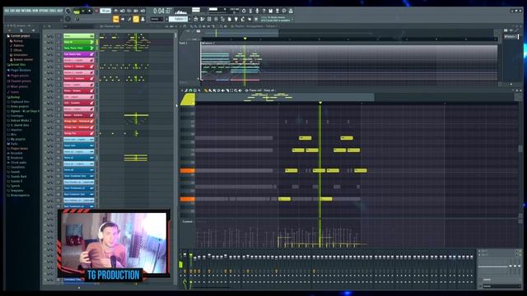
Task: Select Current project in browser
Action: pos(19,36)
